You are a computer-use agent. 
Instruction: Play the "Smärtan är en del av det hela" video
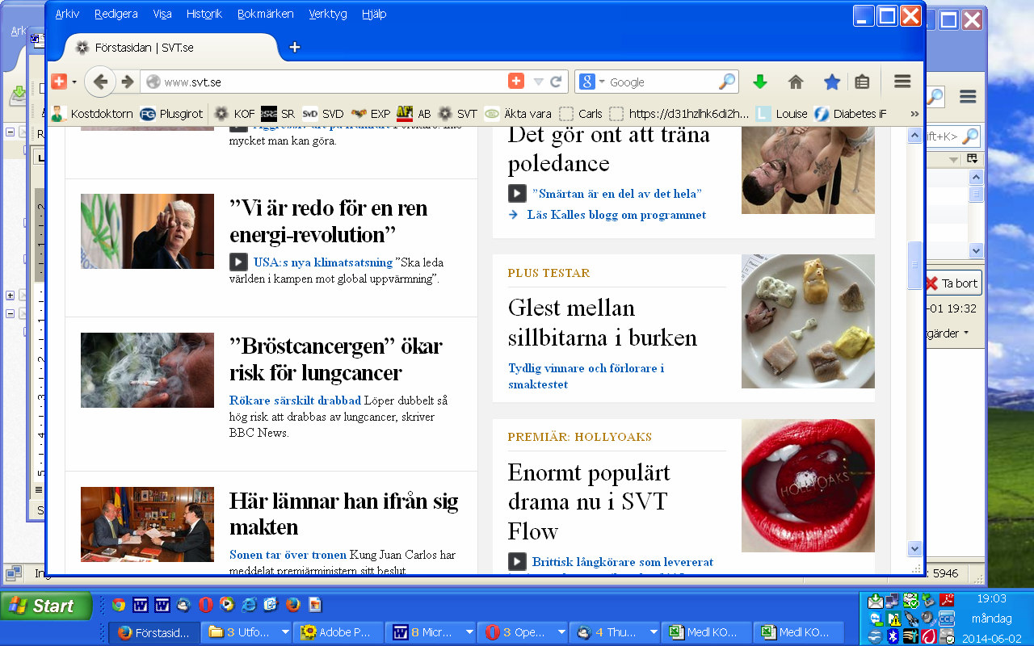tap(517, 194)
